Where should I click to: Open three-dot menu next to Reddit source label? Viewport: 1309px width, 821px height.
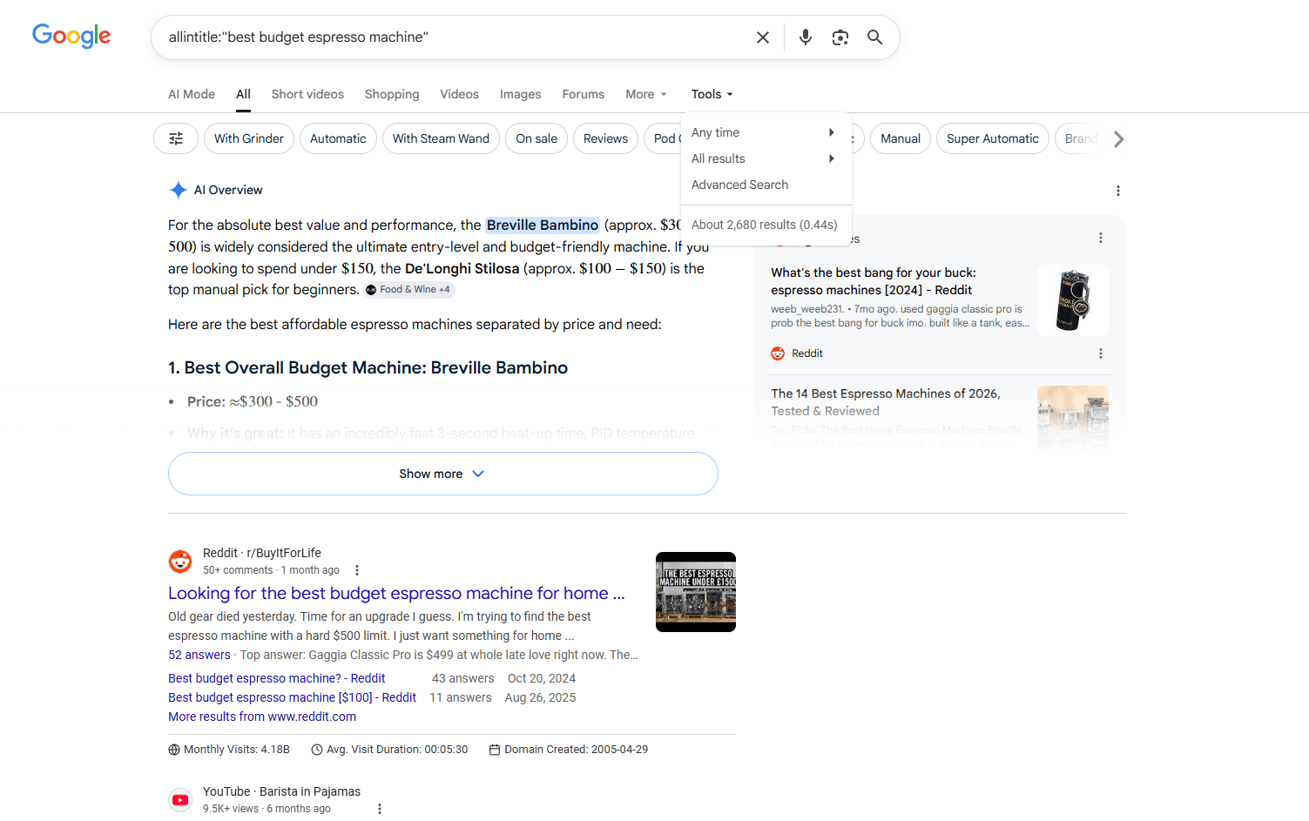coord(1101,353)
